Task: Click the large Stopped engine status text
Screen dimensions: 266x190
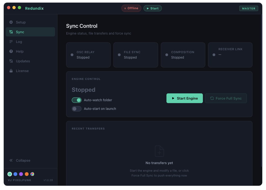Action: tap(83, 90)
